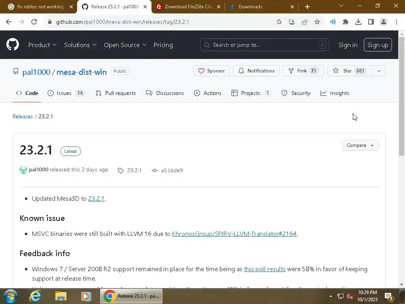
Task: Click the browser back arrow
Action: tap(9, 22)
